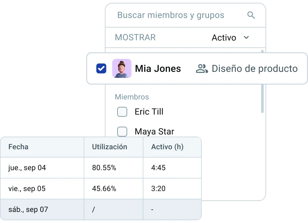
Task: Select the jue., sep 04 row
Action: click(101, 168)
